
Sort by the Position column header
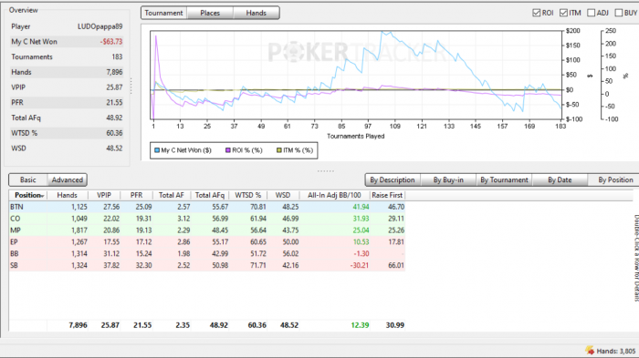(28, 195)
